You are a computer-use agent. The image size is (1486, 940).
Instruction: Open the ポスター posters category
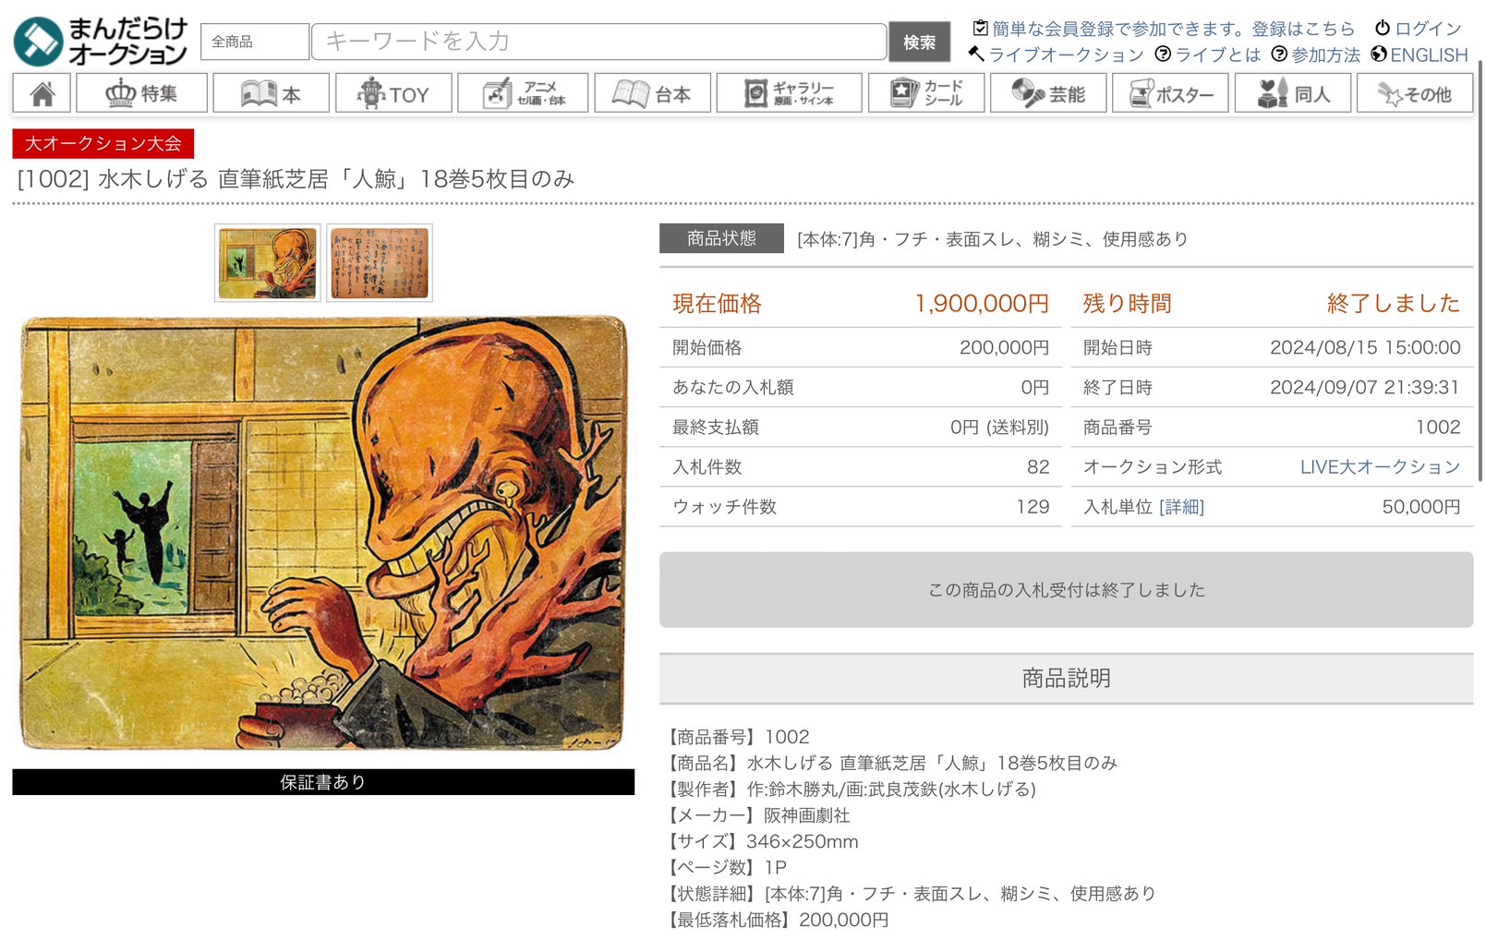pos(1170,94)
